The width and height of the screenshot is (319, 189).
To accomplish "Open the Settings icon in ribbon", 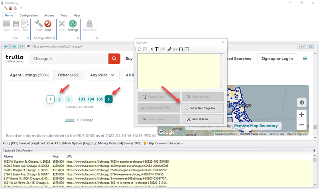I will [73, 25].
